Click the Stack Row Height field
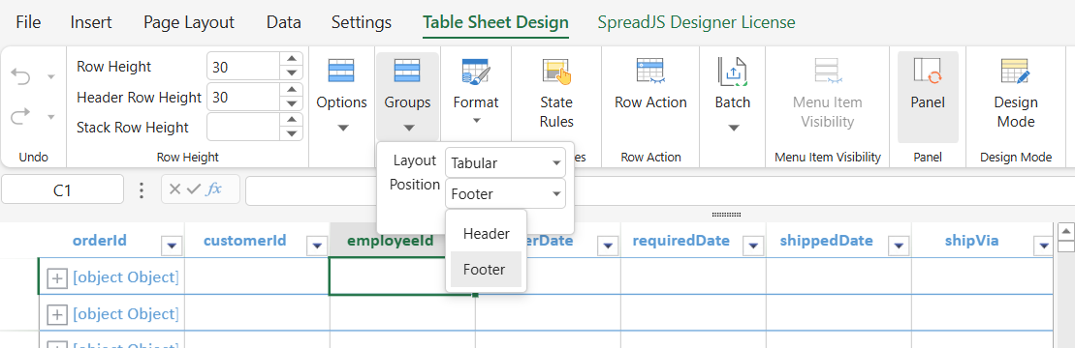Viewport: 1075px width, 348px height. 243,128
